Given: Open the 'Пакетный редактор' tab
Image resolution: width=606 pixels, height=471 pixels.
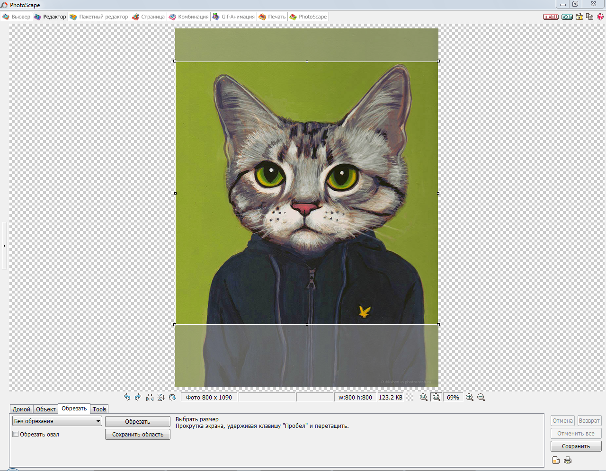Looking at the screenshot, I should 99,17.
